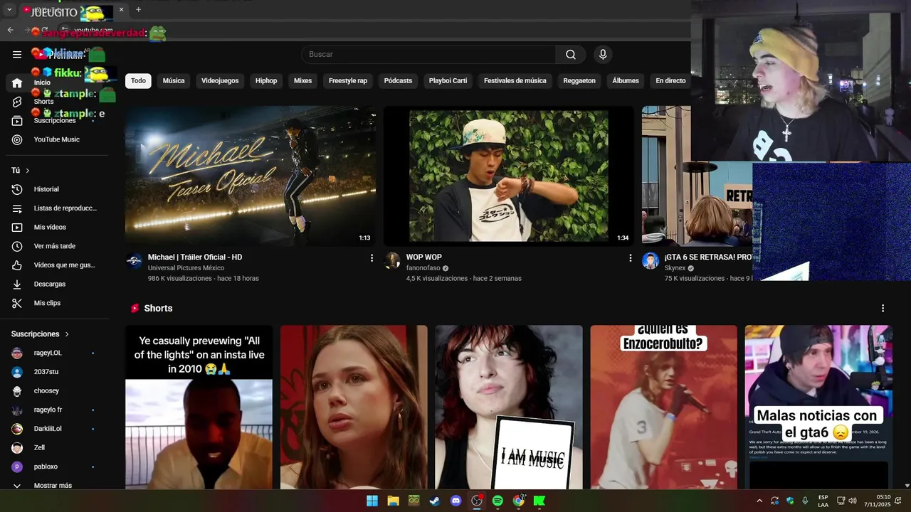
Task: Open pabloxo subscription channel
Action: [x=57, y=466]
